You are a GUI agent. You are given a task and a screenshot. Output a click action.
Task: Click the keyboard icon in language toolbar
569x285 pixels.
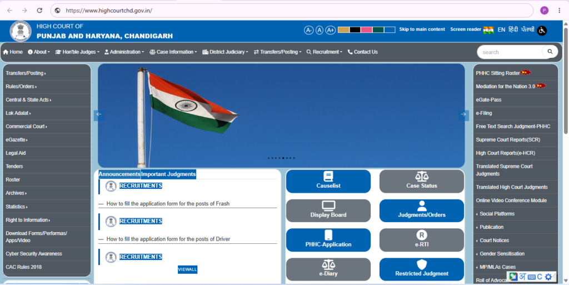pyautogui.click(x=532, y=277)
